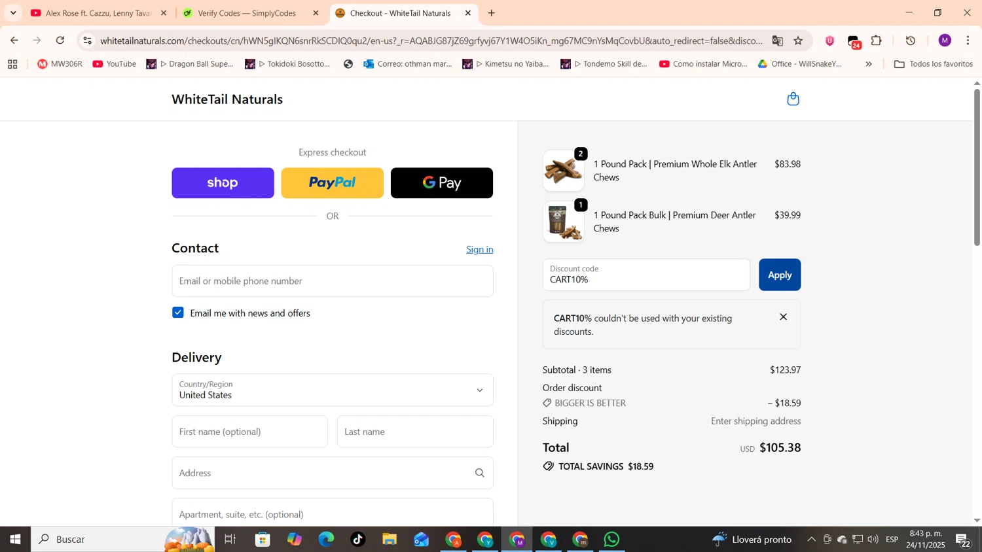Show more bookmarks with the chevron

[869, 64]
